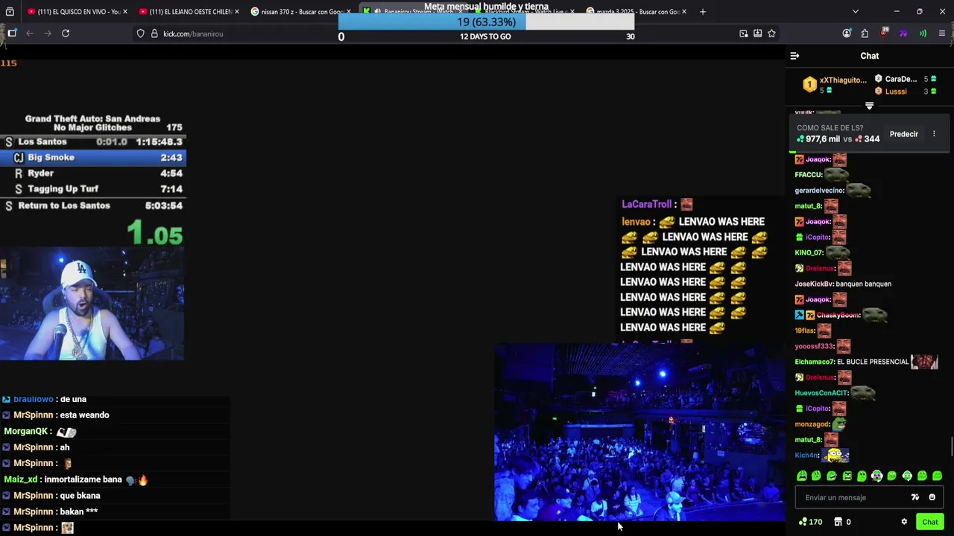The height and width of the screenshot is (536, 954).
Task: Close the mazda 3 2025 tab
Action: (x=683, y=12)
